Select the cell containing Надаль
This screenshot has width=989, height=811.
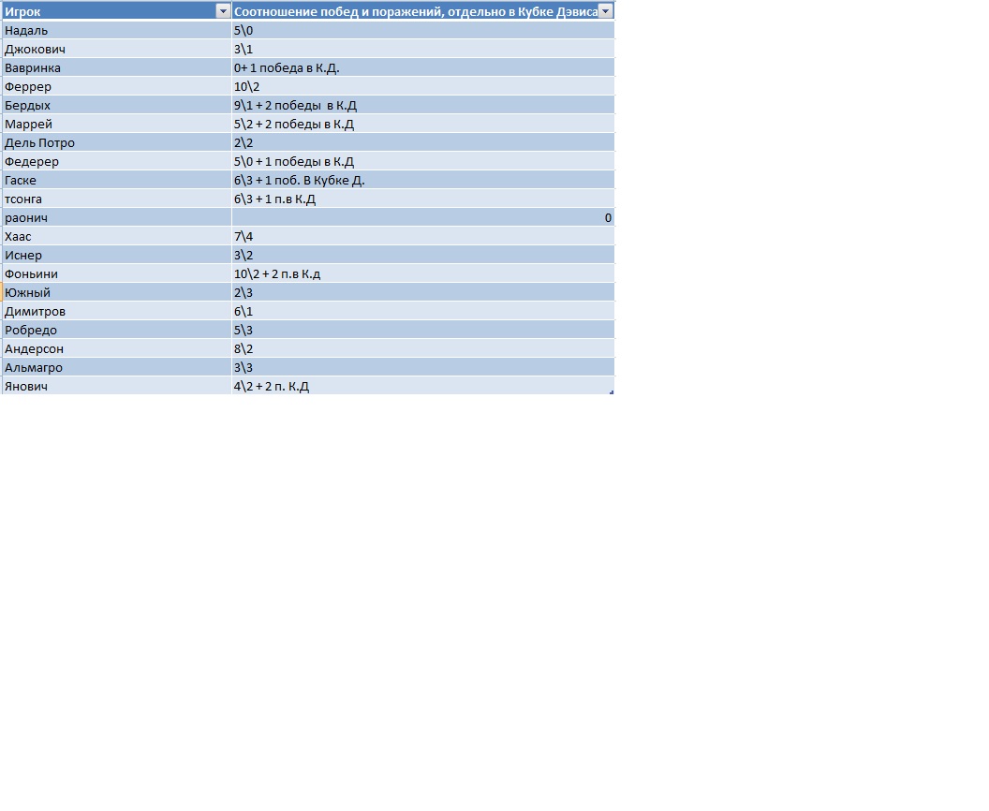[x=117, y=30]
